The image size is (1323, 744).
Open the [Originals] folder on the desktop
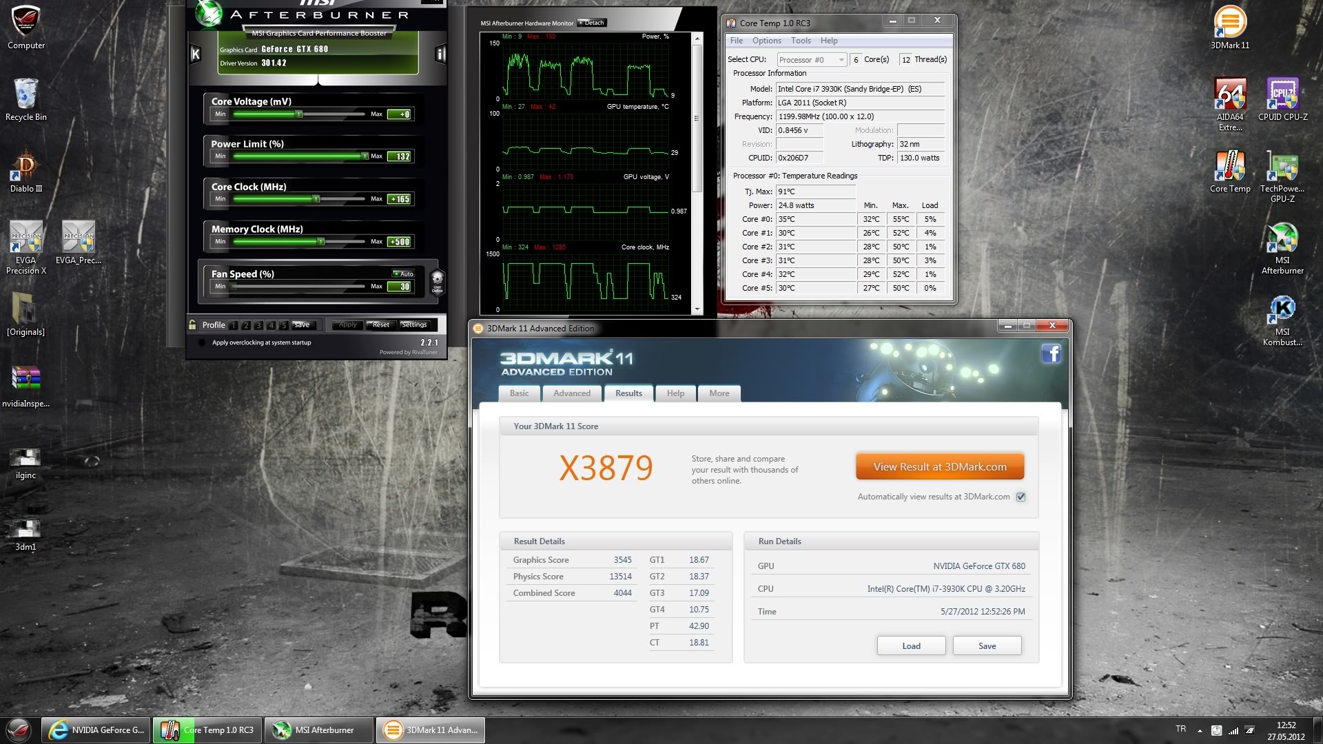(x=26, y=315)
